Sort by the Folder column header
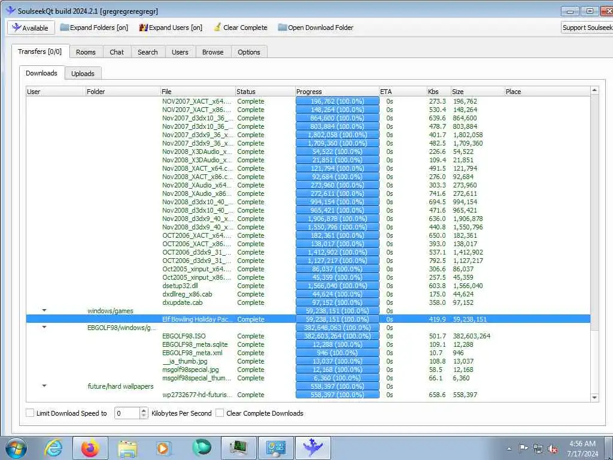Screen dimensions: 613x460 pyautogui.click(x=123, y=92)
